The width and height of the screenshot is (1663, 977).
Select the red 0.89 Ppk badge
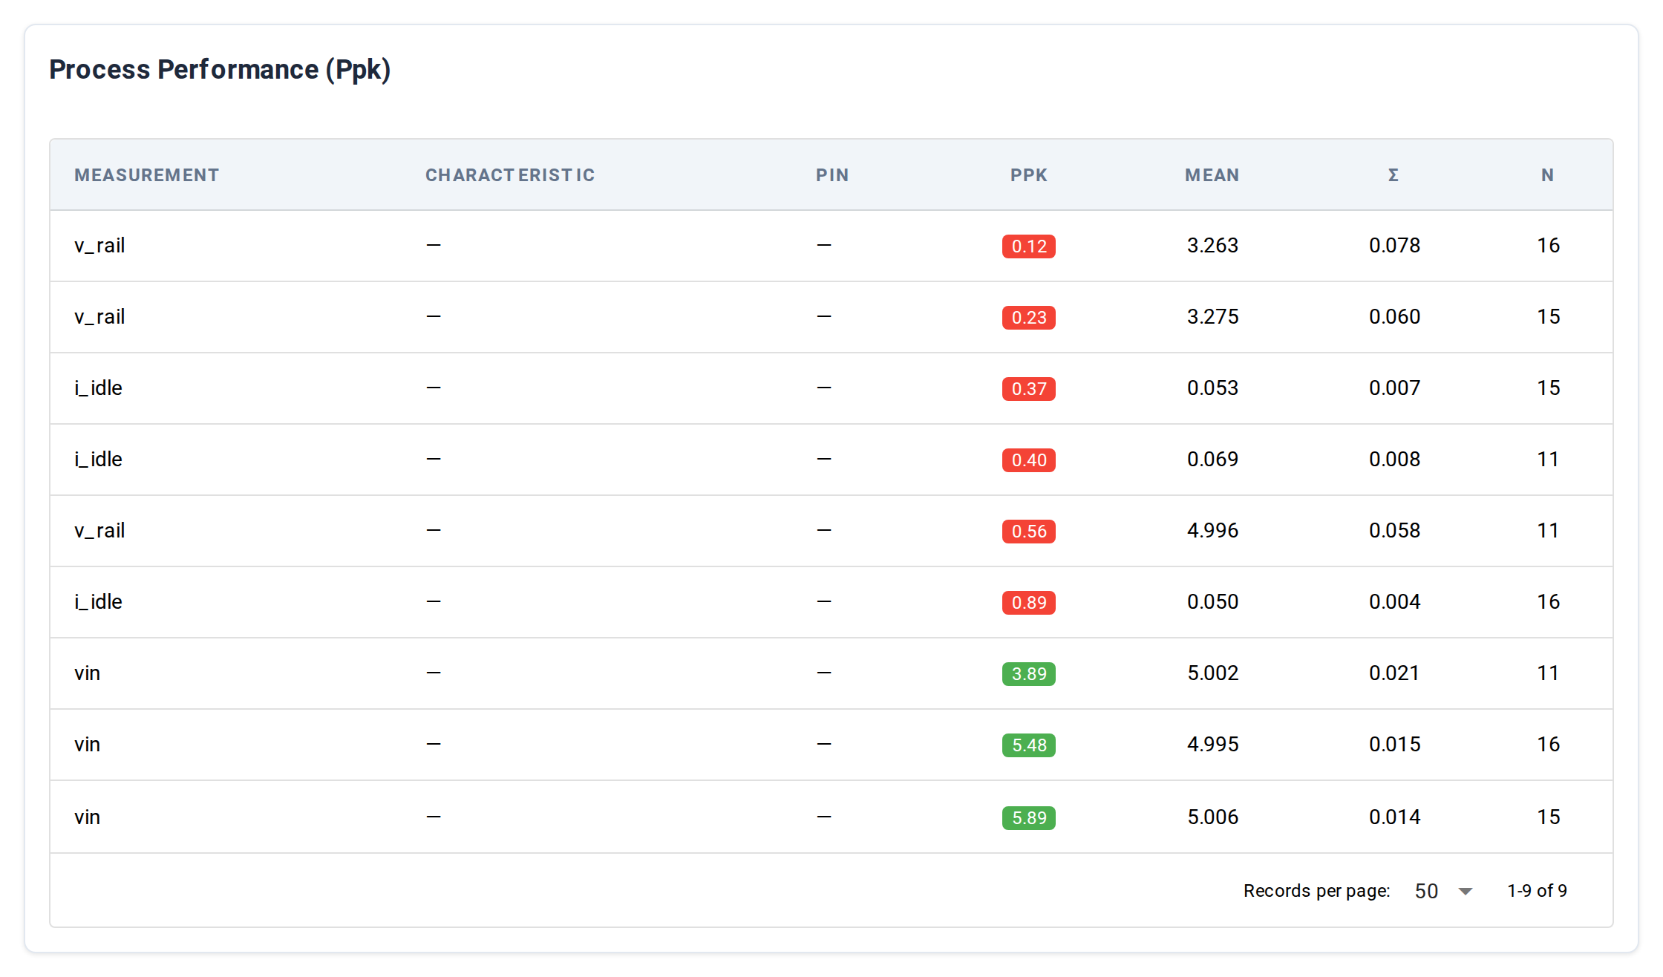pos(1029,602)
